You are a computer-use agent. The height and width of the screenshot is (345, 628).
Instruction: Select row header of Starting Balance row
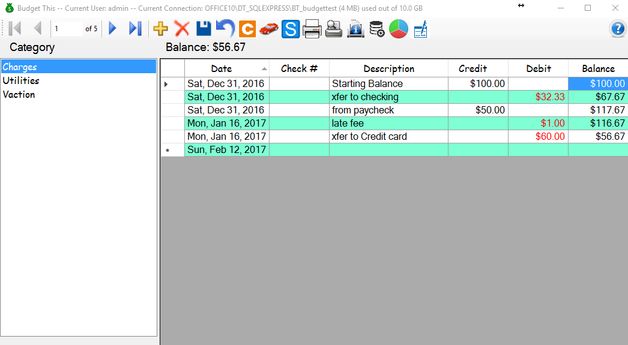coord(172,83)
